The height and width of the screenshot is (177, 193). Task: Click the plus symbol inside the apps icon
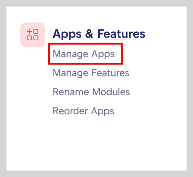[x=29, y=32]
